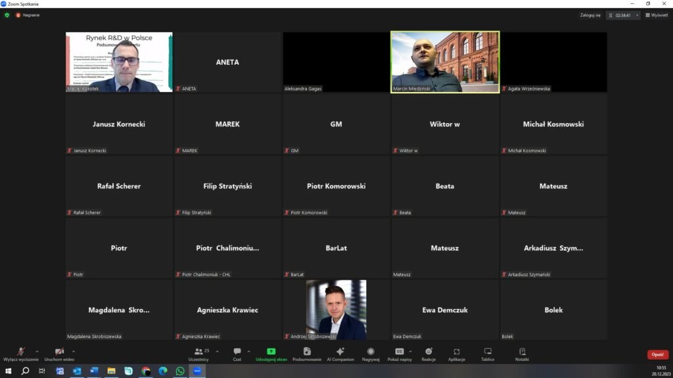Screen dimensions: 673x378
Task: Show captions with Pokaż napisy
Action: point(399,353)
